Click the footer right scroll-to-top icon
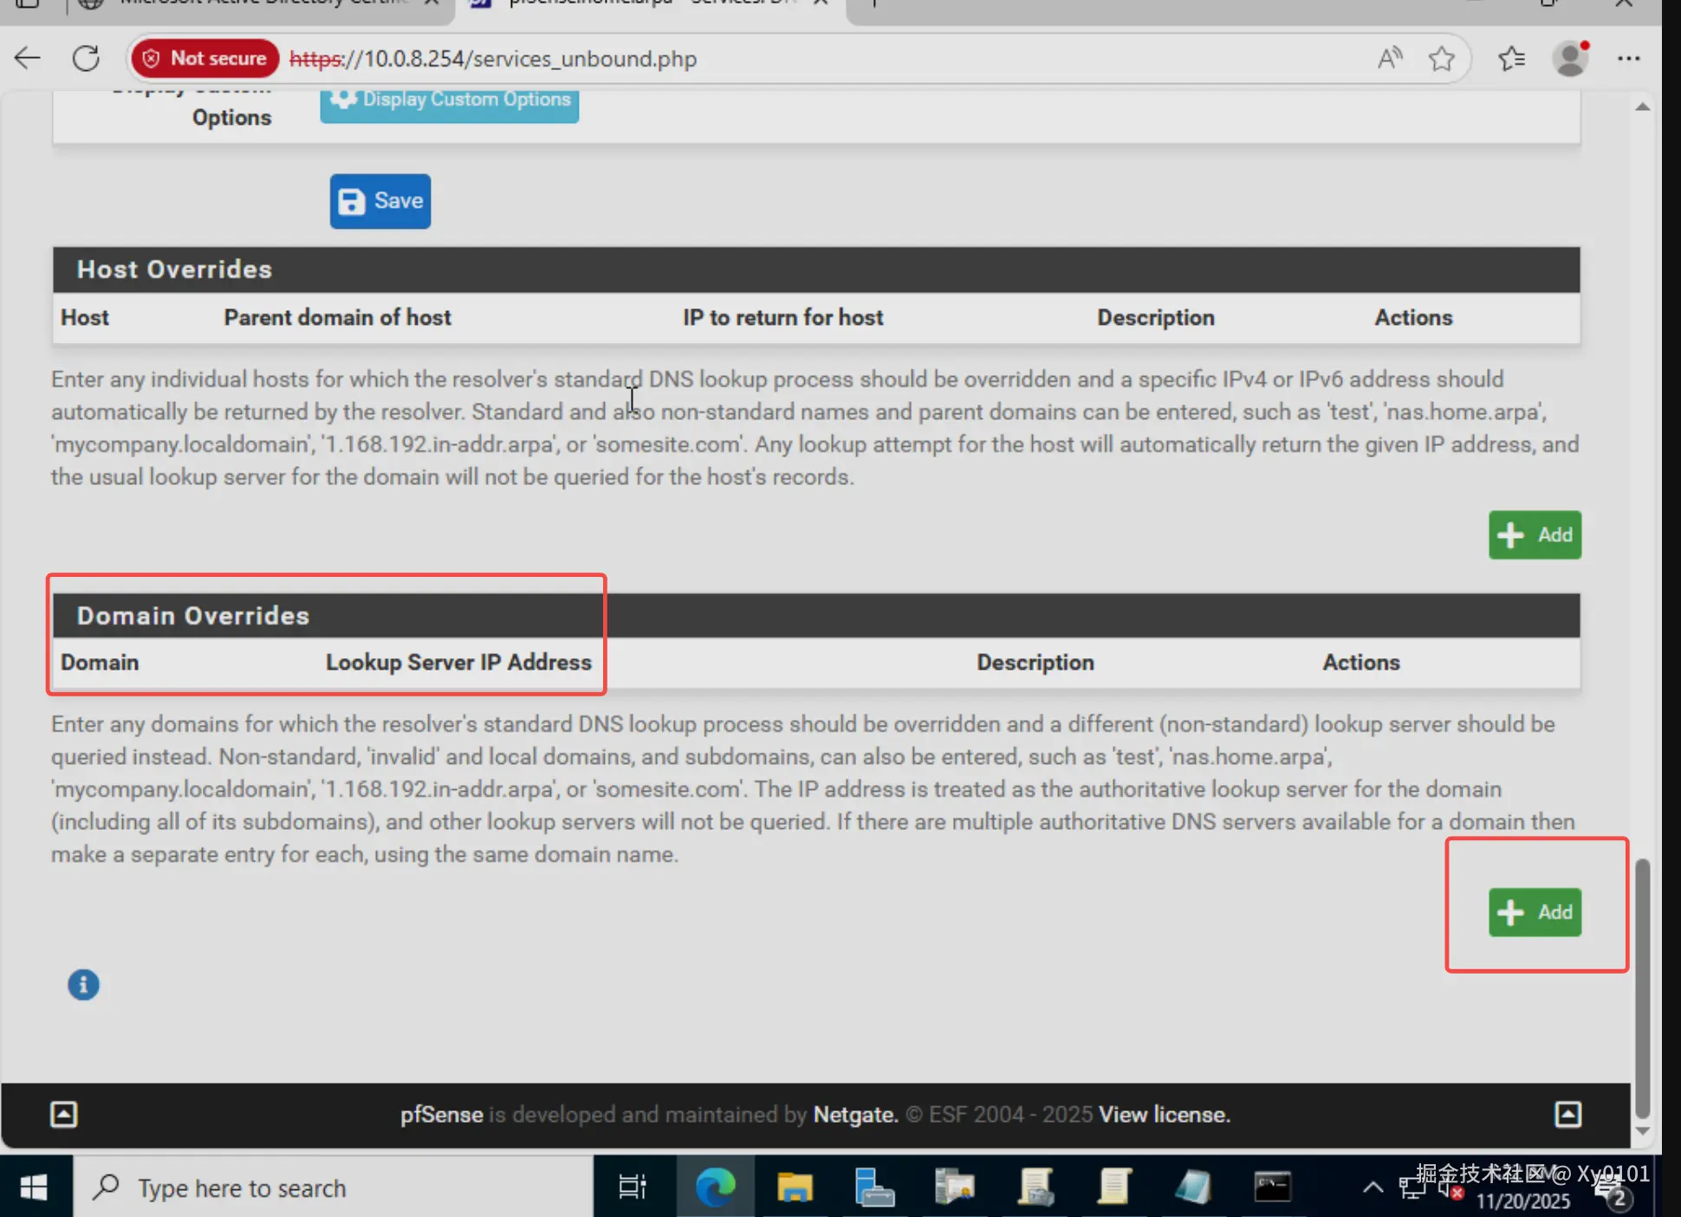 [1567, 1114]
